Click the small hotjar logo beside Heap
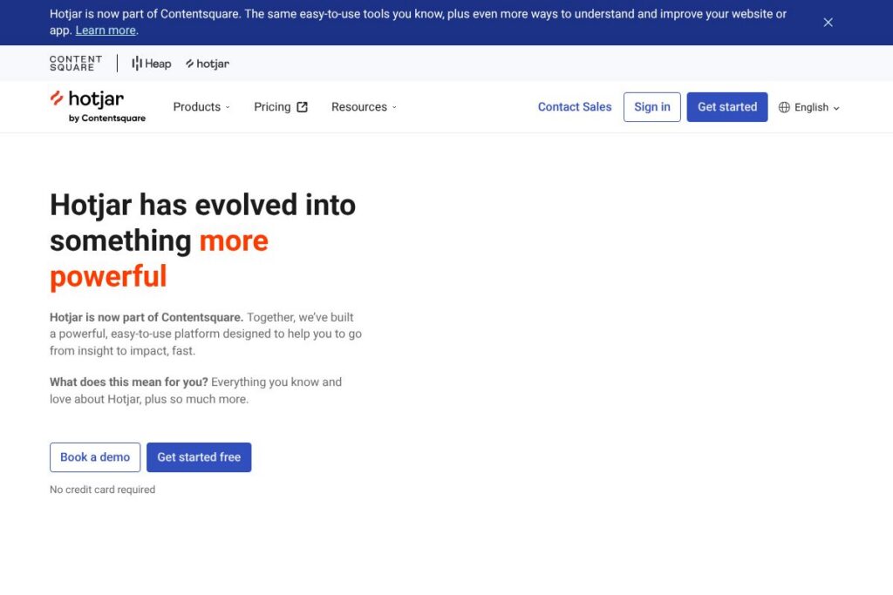This screenshot has height=595, width=893. (208, 64)
